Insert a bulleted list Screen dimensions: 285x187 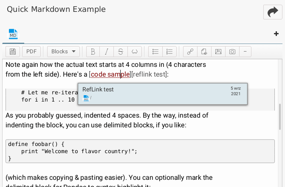coord(155,52)
